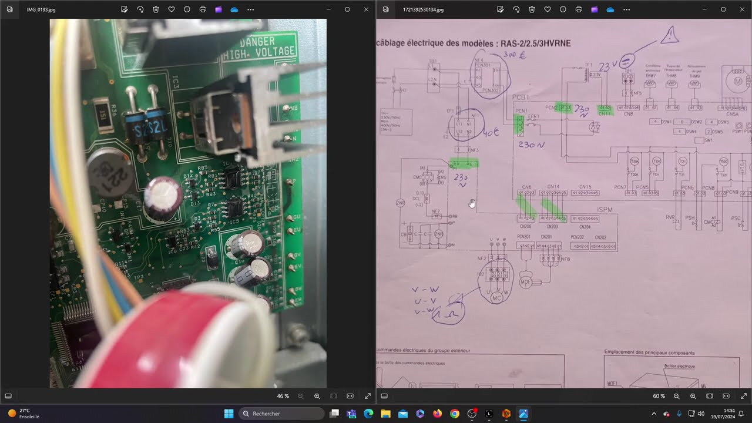This screenshot has height=423, width=752.
Task: Favorite the IMG_0193.jpg photo with heart icon
Action: click(172, 9)
